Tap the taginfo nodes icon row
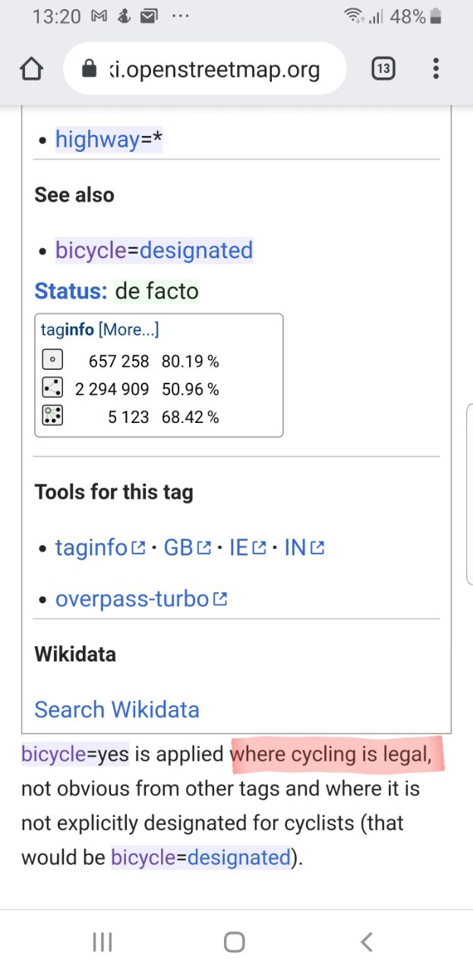The height and width of the screenshot is (972, 473). click(x=130, y=361)
